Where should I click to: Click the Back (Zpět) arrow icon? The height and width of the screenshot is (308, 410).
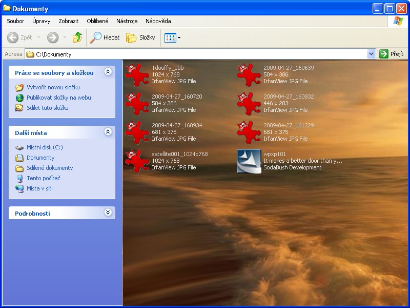coord(13,37)
